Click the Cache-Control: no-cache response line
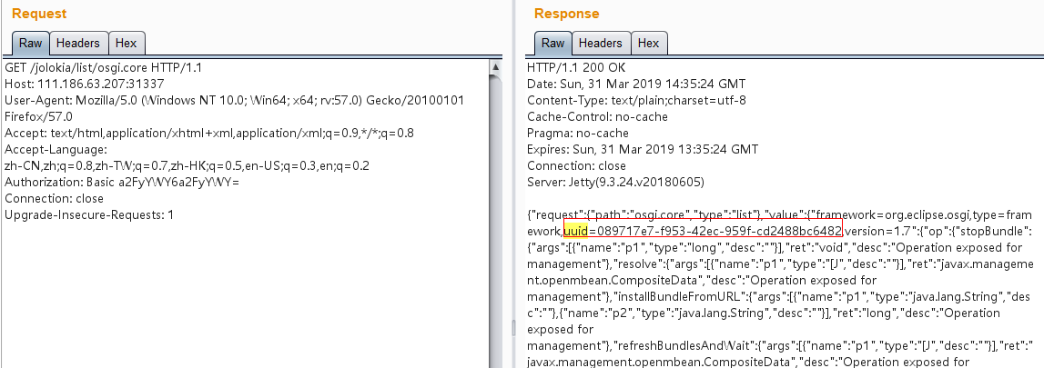Screen dimensions: 1044x368 coord(597,116)
